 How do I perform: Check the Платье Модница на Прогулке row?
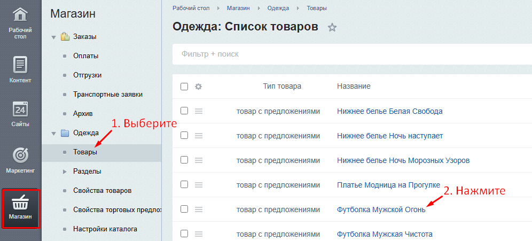[x=184, y=185]
